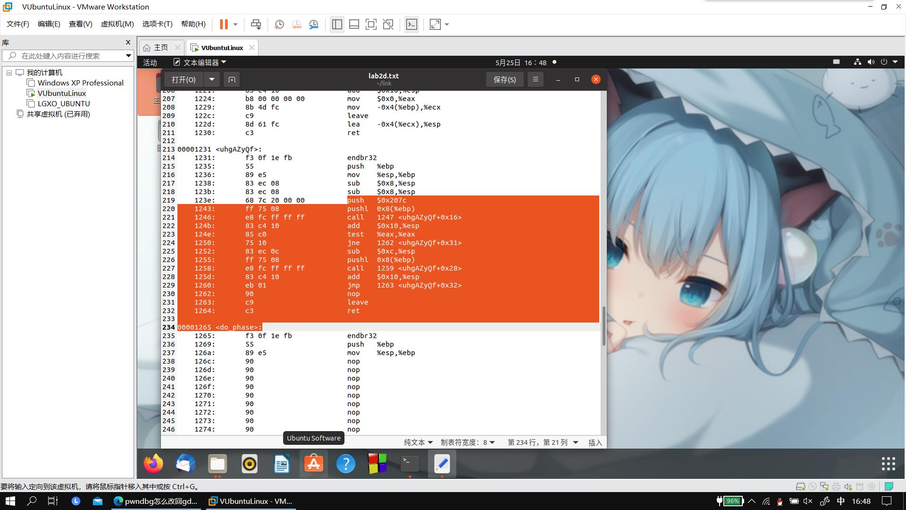Screen dimensions: 906x510
Task: Open the 查看(V) menu
Action: (80, 24)
